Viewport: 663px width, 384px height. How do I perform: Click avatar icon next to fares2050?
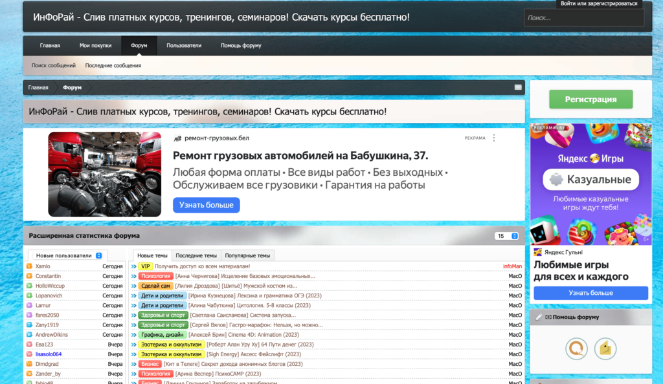point(29,315)
